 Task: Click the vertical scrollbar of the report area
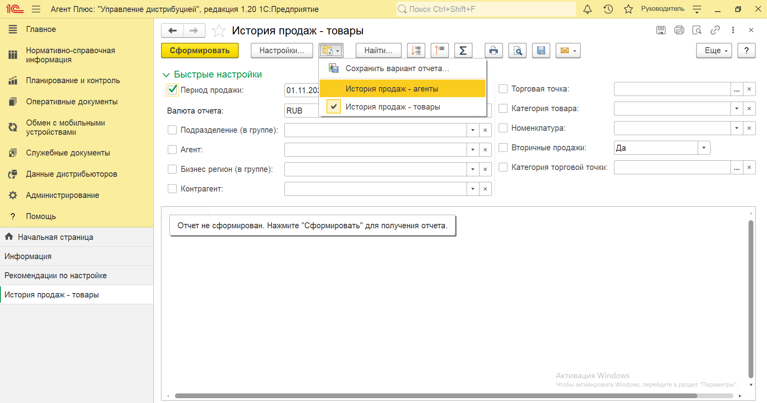(751, 299)
